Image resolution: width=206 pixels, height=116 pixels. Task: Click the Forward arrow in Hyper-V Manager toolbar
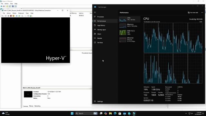(x=4, y=6)
